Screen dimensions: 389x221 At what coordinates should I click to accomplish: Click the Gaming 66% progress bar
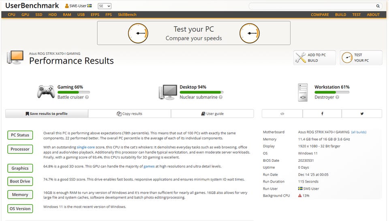point(74,92)
